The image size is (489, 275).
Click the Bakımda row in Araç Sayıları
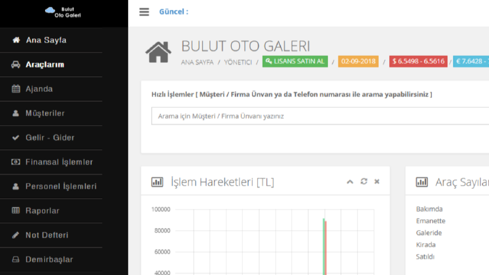coord(429,209)
